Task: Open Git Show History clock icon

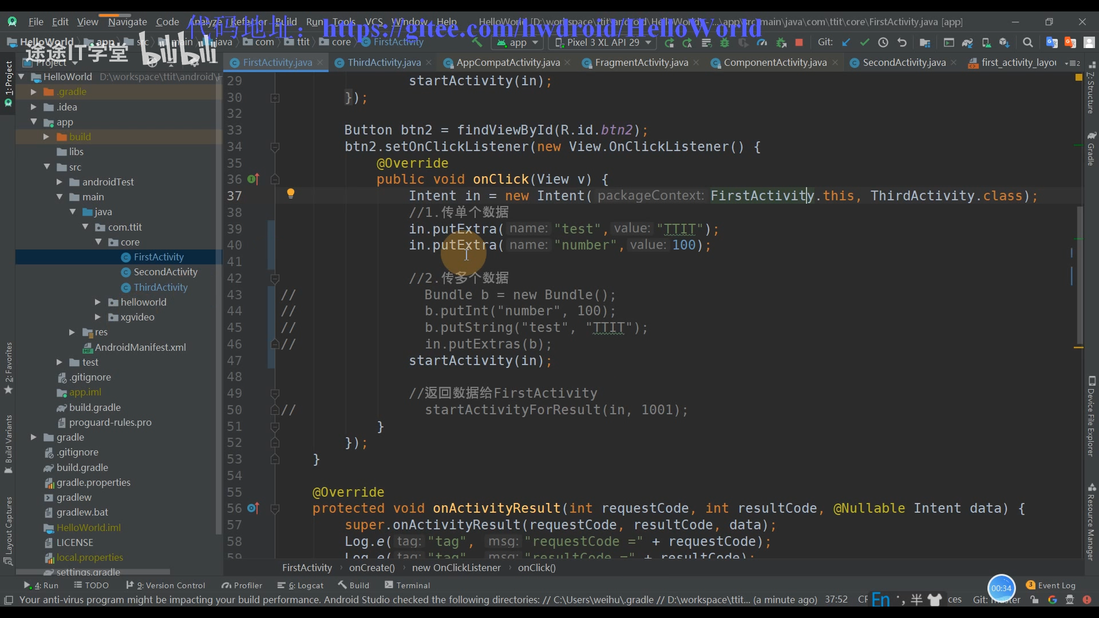Action: click(883, 43)
